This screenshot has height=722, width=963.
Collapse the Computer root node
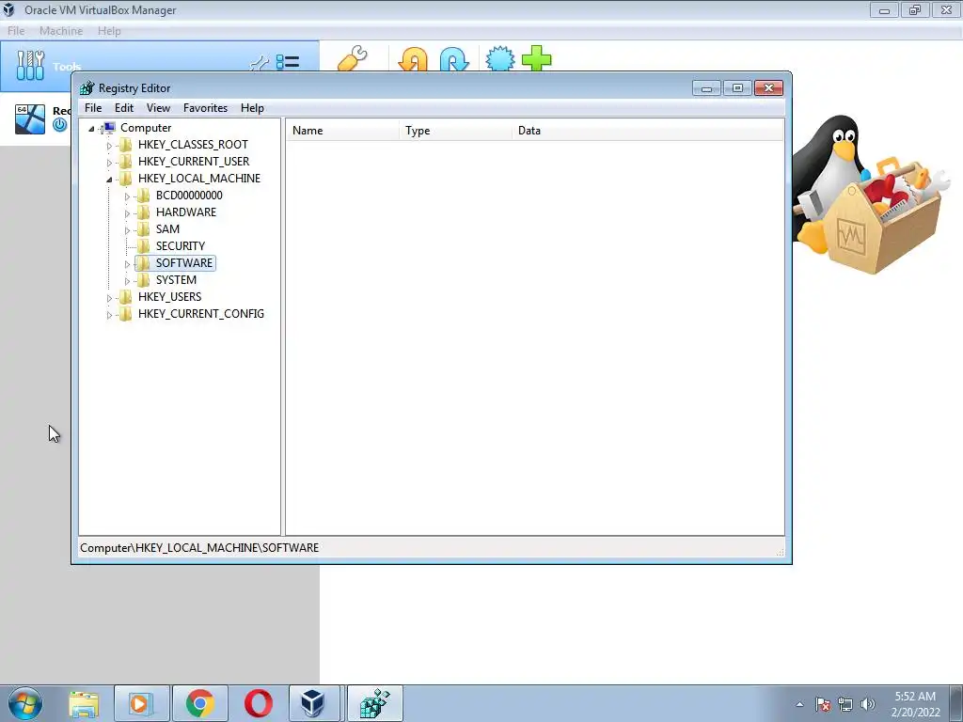click(91, 129)
